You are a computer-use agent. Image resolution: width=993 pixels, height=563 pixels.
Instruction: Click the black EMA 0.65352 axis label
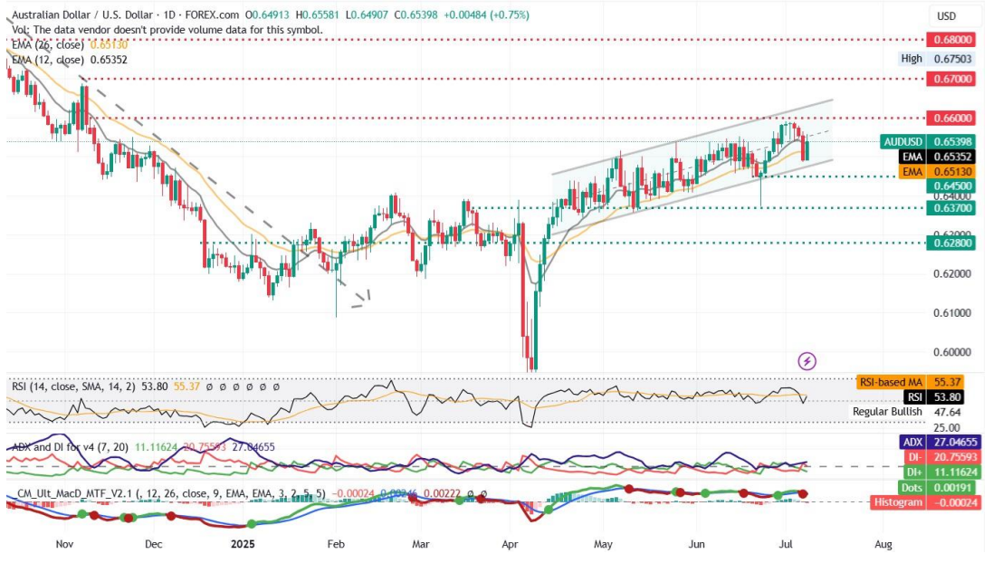click(x=937, y=157)
